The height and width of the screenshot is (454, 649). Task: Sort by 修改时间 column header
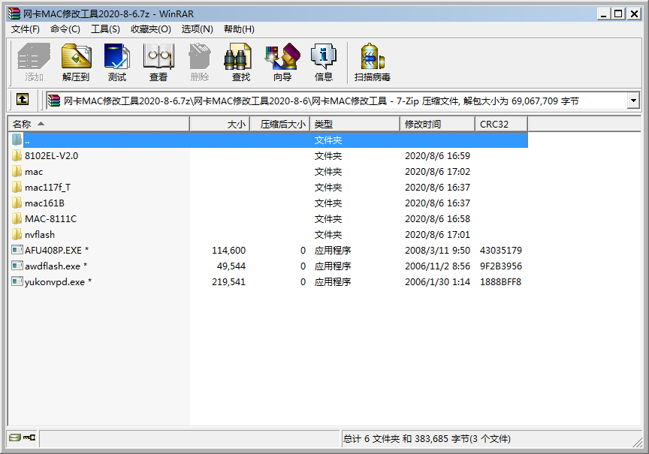(437, 124)
